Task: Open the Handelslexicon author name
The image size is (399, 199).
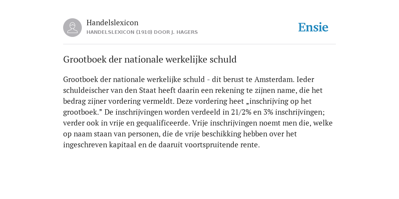Action: (113, 23)
